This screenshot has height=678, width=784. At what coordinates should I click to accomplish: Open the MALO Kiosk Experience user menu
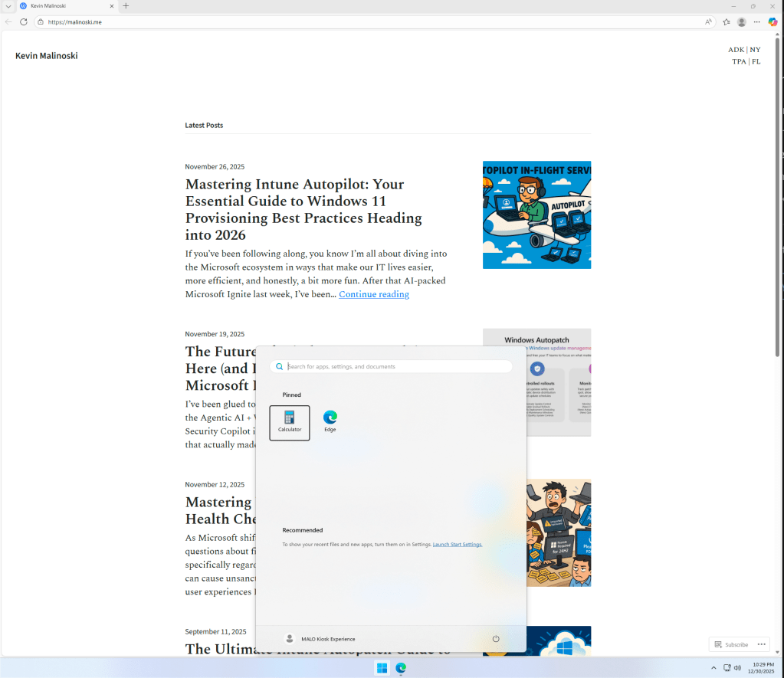(x=320, y=638)
